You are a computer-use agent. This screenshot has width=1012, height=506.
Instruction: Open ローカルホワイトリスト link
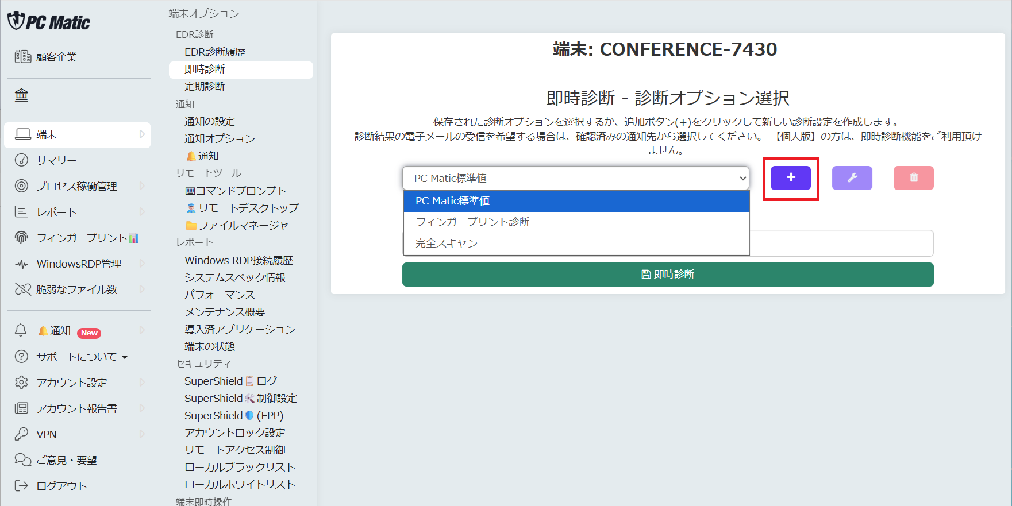click(240, 484)
